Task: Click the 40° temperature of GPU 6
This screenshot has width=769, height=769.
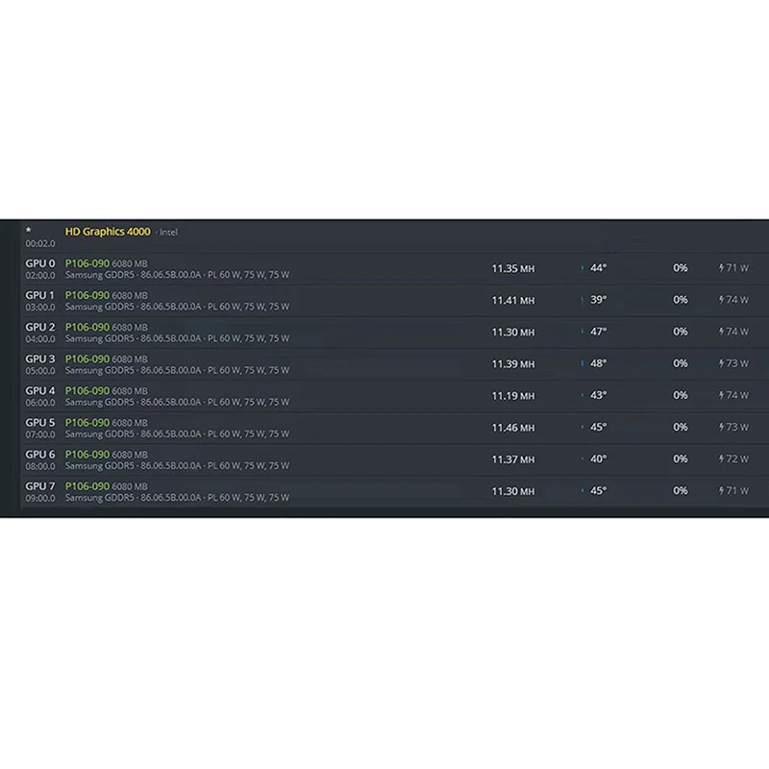Action: point(598,459)
